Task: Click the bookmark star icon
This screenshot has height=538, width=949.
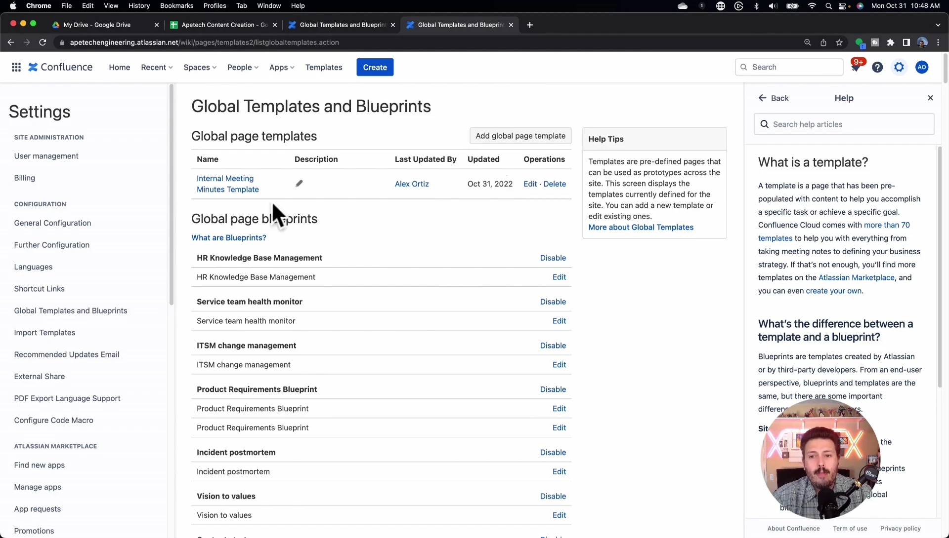Action: pos(839,42)
